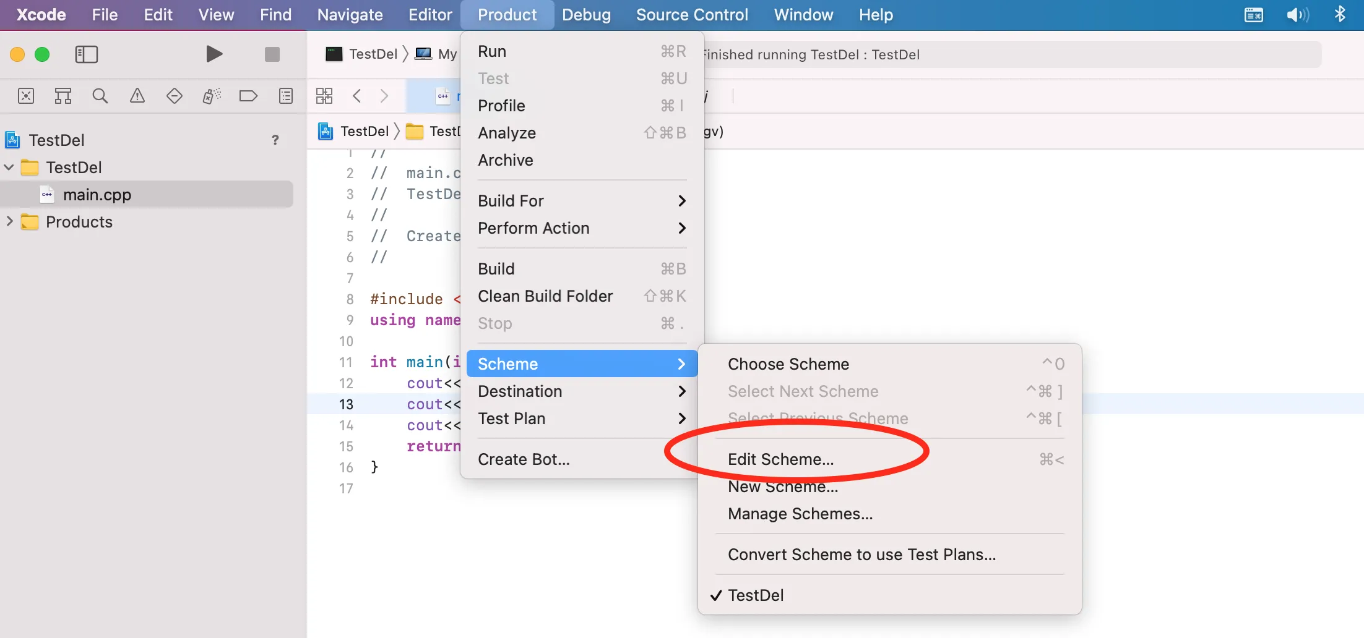Select main.cpp in the project navigator

(x=147, y=195)
